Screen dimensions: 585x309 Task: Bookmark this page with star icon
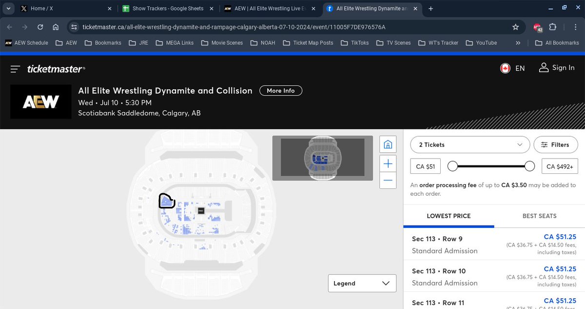516,27
